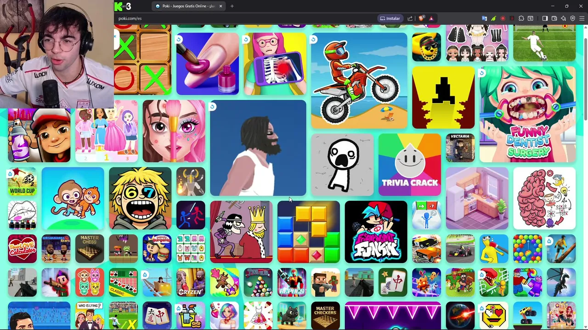Select the Poki - Juegos Gratis Online tab
Image resolution: width=588 pixels, height=330 pixels.
(189, 6)
